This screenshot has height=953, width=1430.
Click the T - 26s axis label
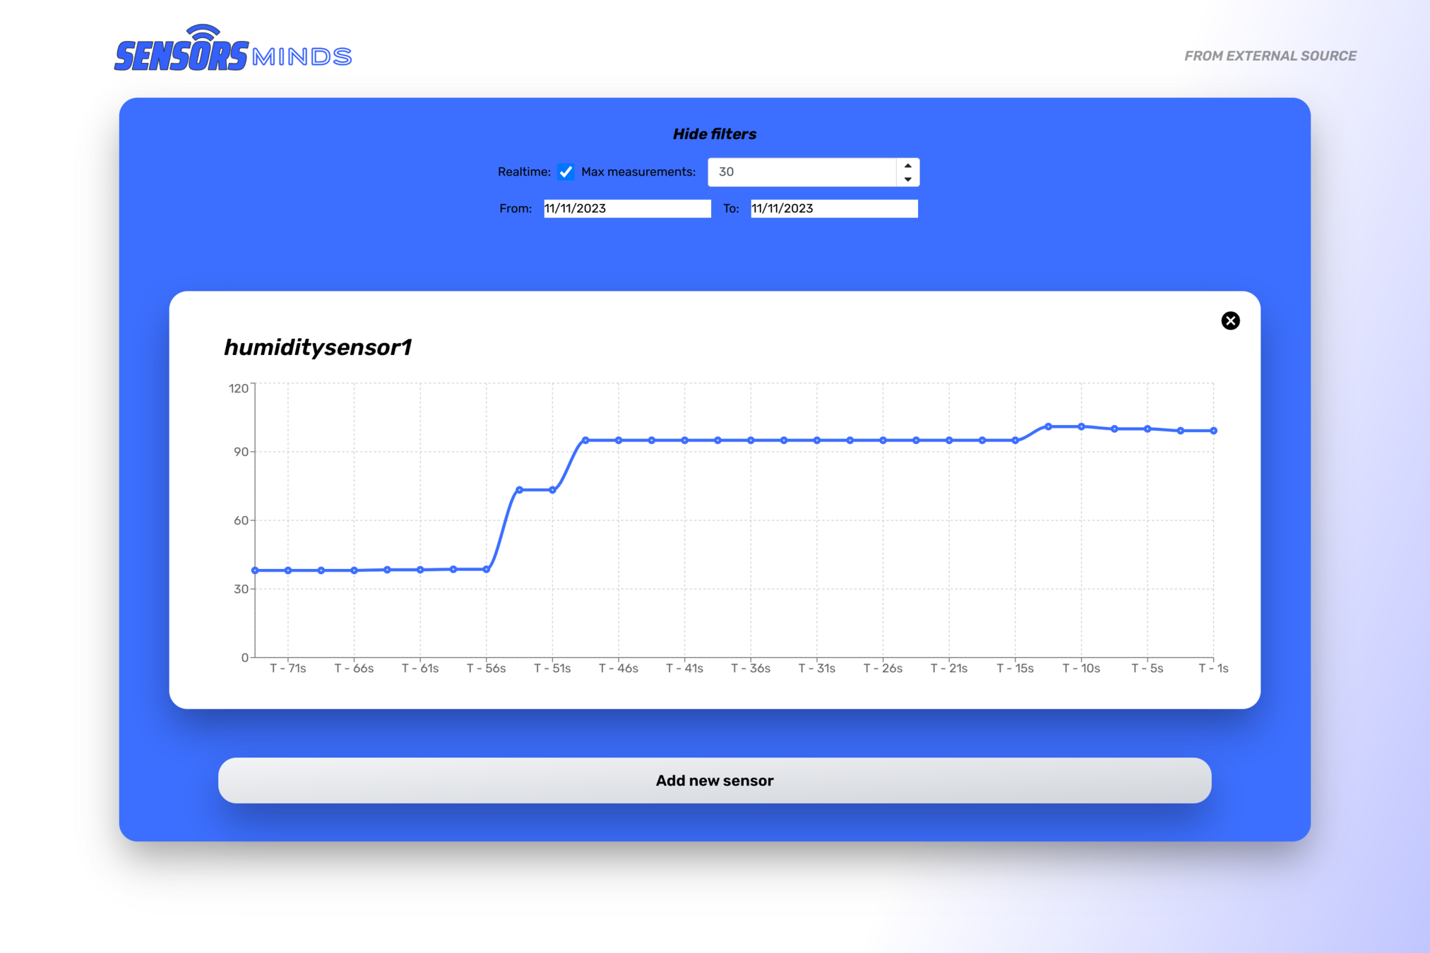883,668
